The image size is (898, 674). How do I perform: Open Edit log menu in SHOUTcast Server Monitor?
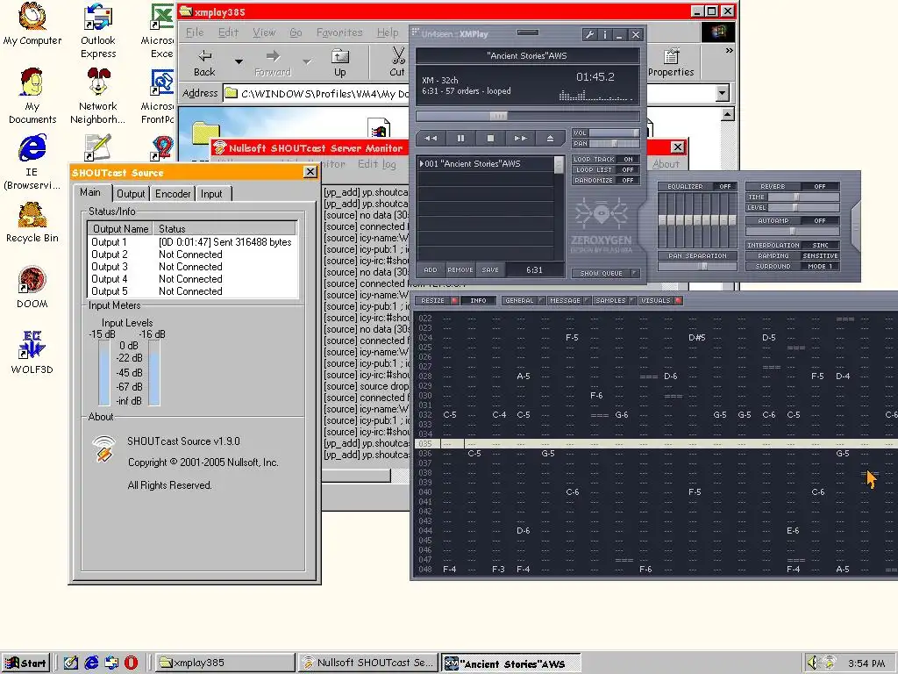377,164
